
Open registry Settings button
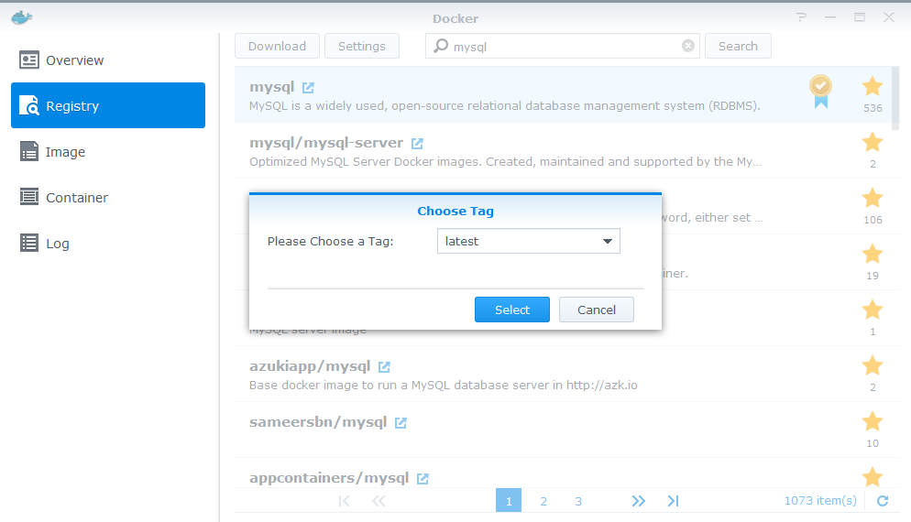(362, 46)
